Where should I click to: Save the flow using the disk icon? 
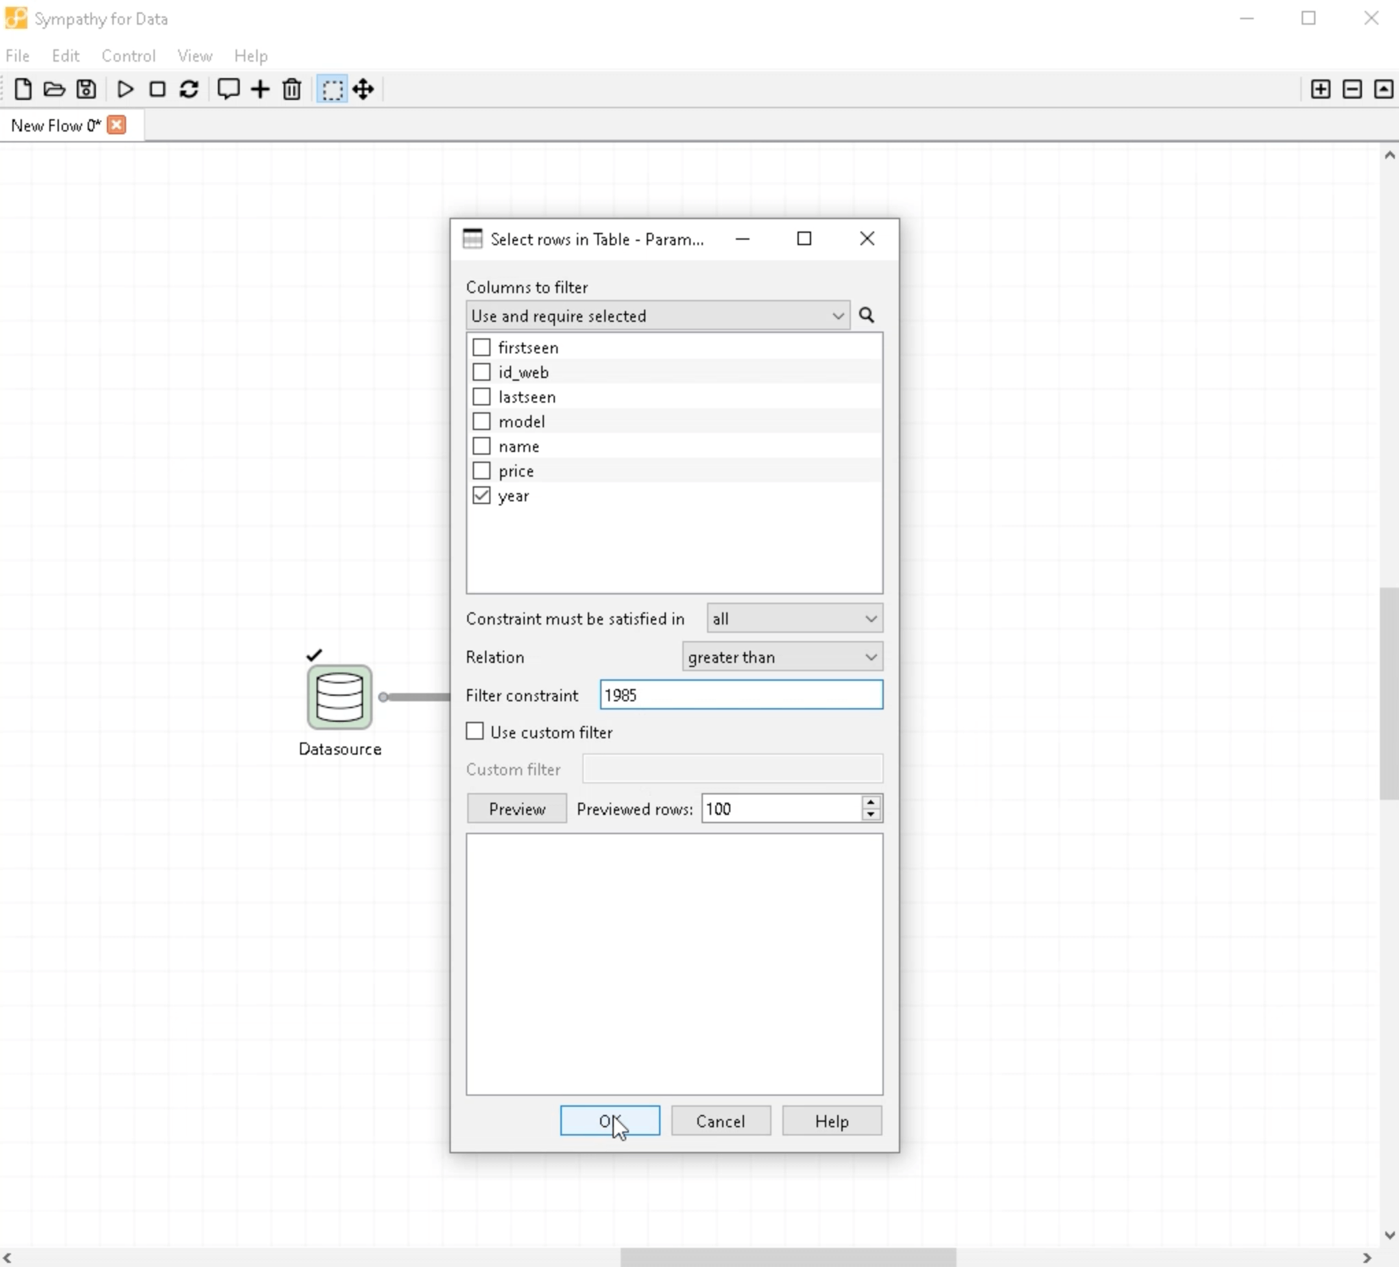[86, 89]
